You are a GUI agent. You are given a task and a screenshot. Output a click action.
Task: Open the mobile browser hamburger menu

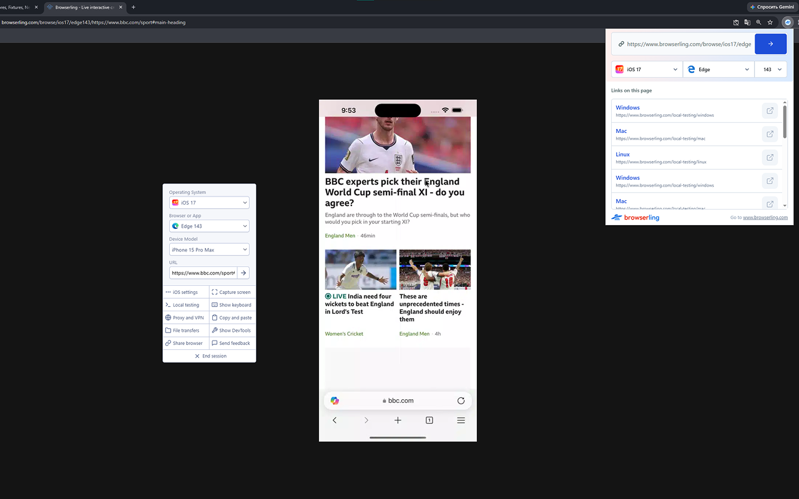pyautogui.click(x=461, y=420)
